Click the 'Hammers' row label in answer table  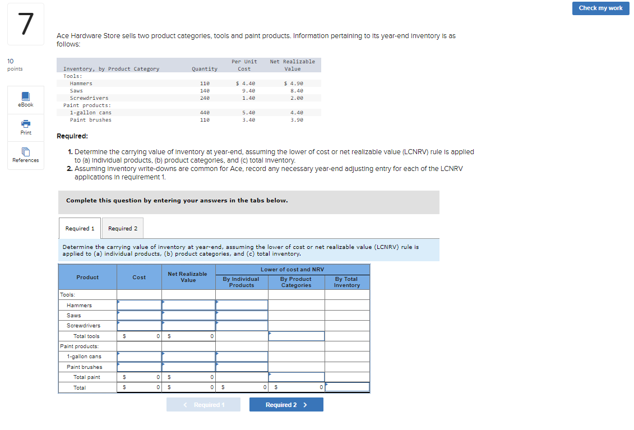point(79,306)
